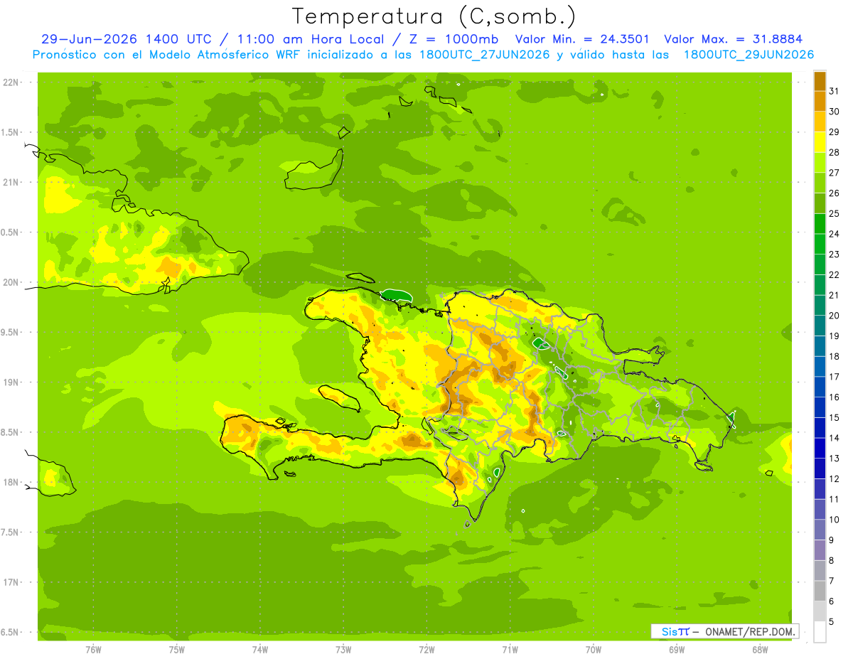Click the legend value "13"

point(835,459)
